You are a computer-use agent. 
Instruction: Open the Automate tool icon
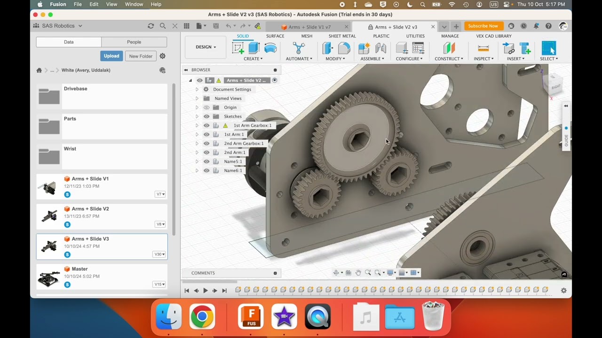[299, 48]
